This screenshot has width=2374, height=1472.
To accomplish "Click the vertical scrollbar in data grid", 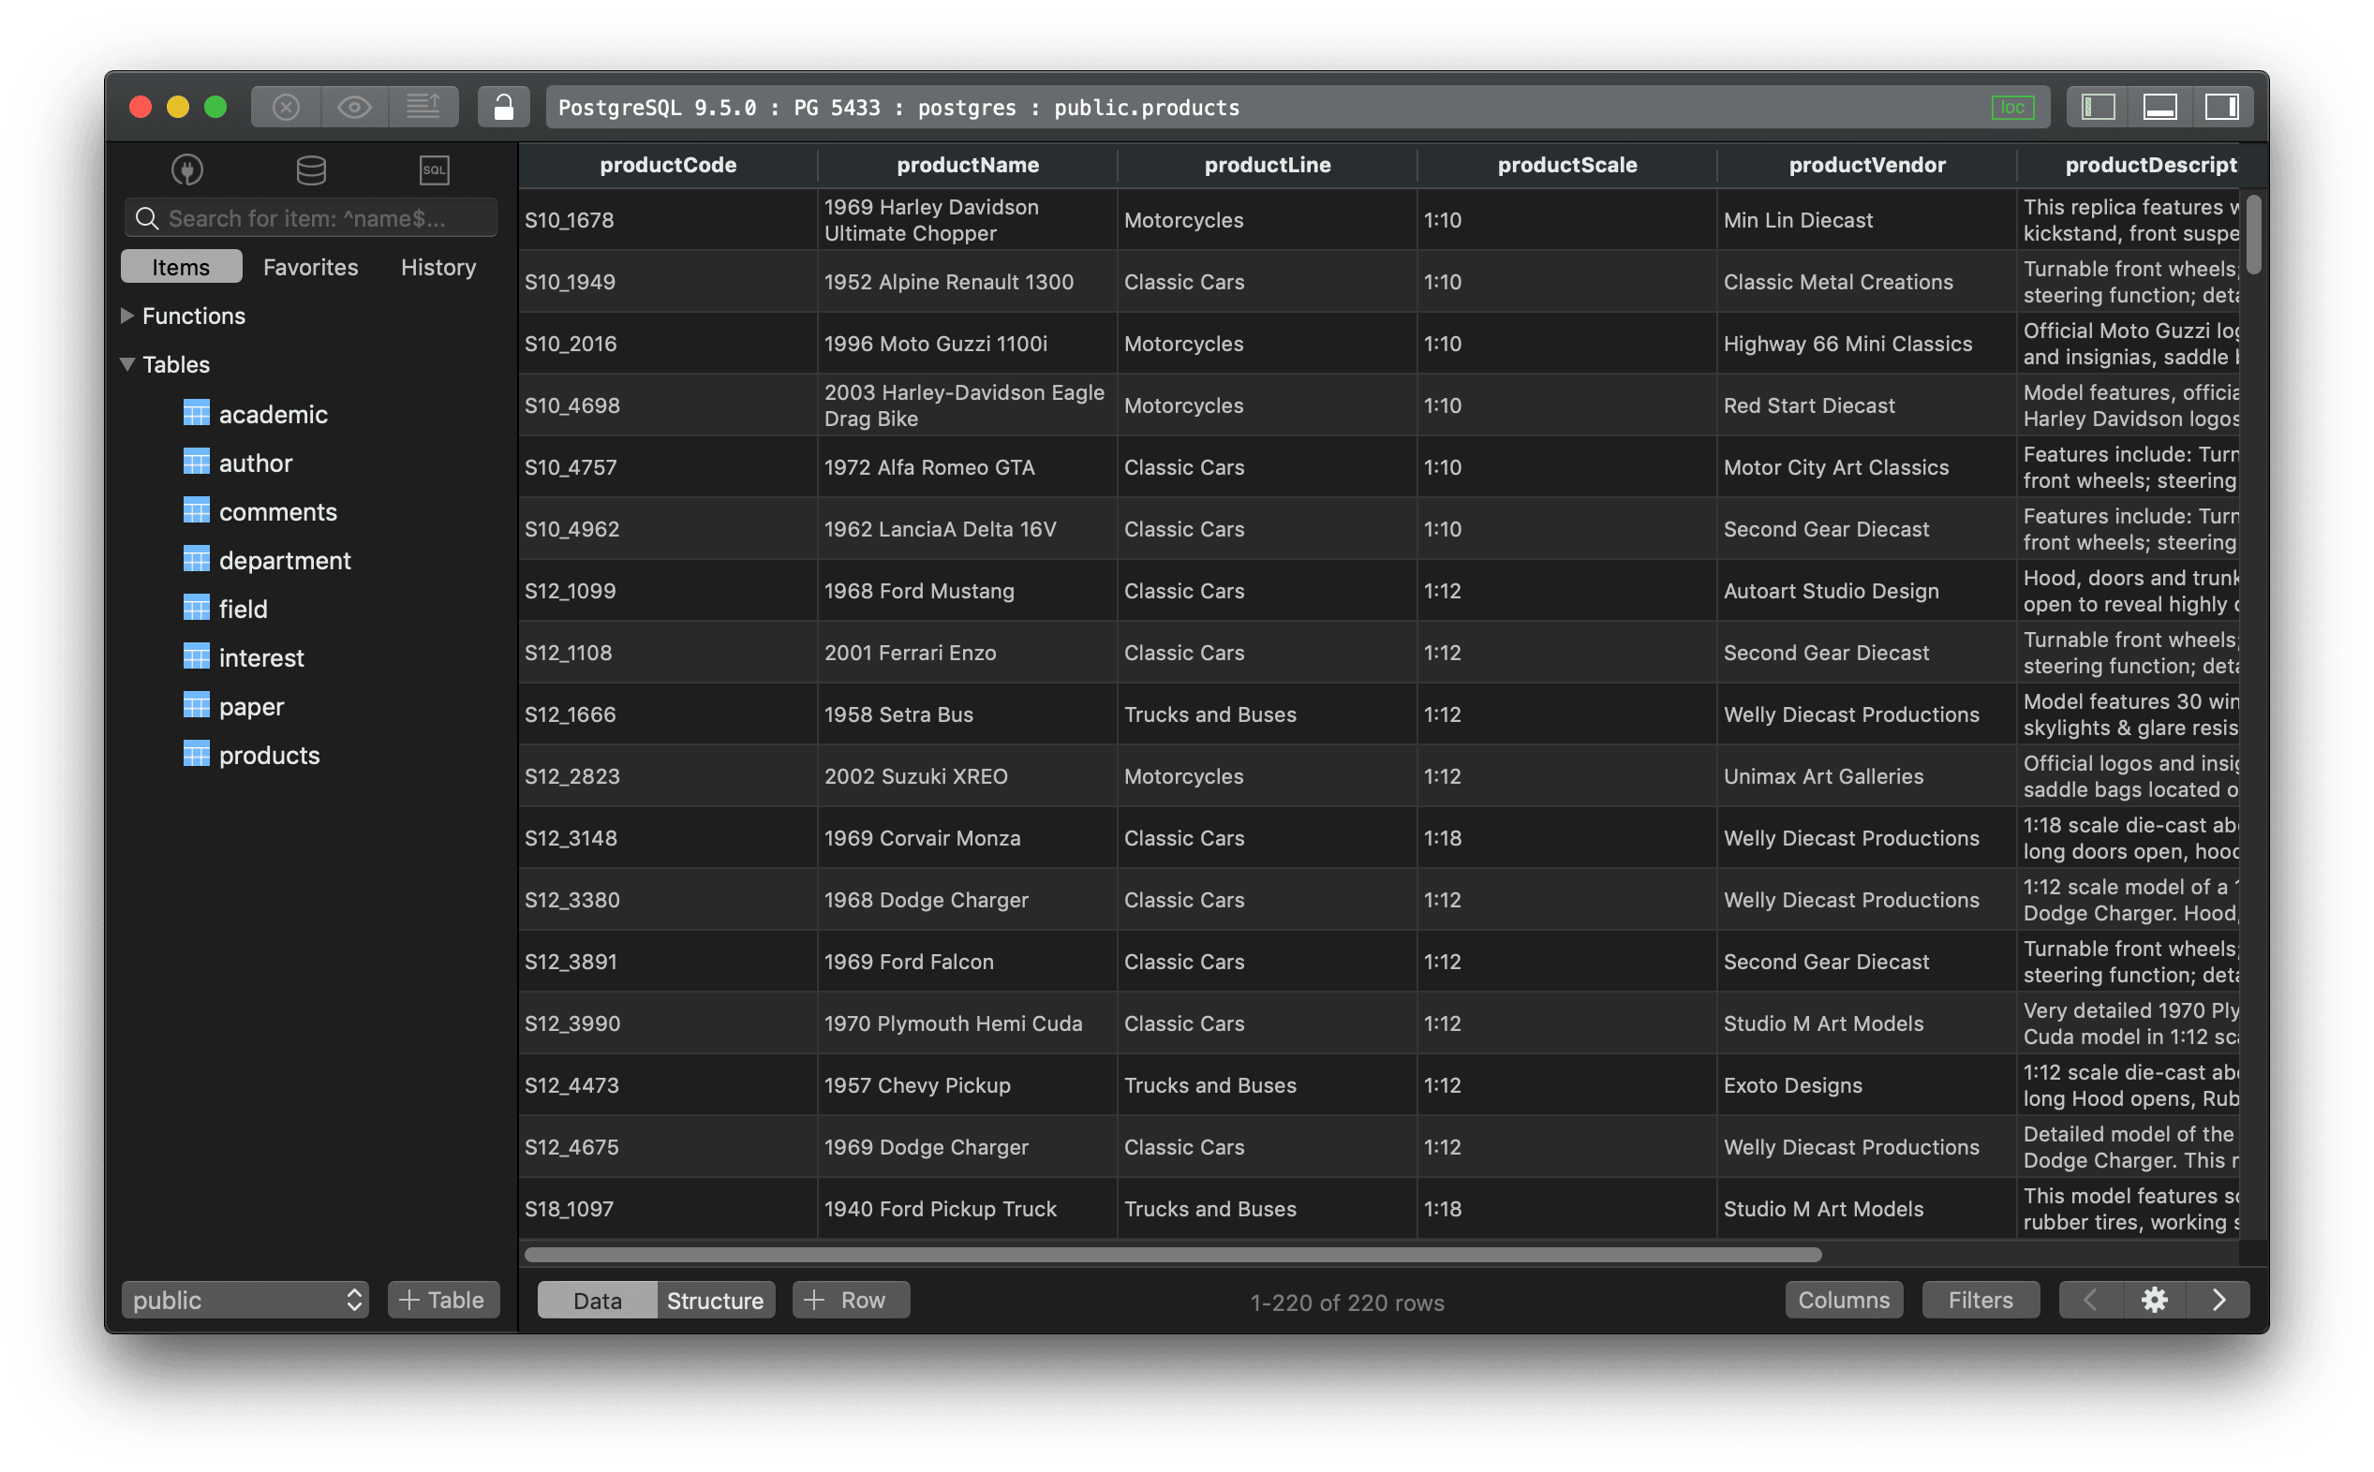I will 2253,235.
